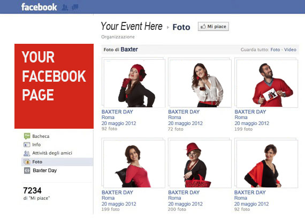This screenshot has width=305, height=220.
Task: Click the red Your Facebook Page profile image
Action: click(54, 86)
